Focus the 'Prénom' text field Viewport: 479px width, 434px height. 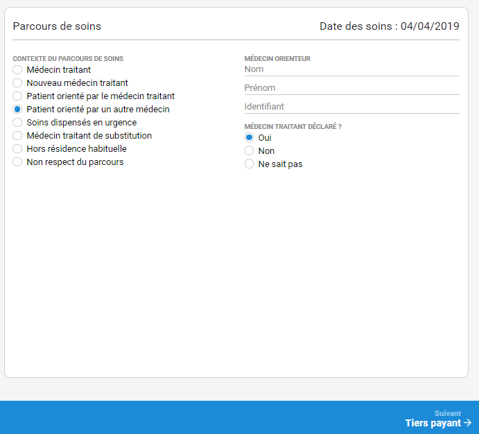(351, 88)
